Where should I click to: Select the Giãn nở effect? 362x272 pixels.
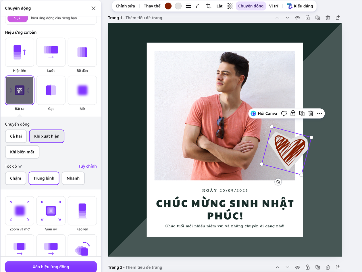[x=51, y=211]
